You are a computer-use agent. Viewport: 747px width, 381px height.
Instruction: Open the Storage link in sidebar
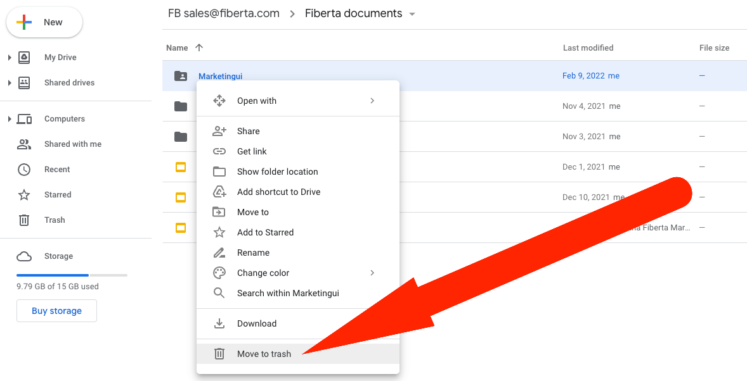(x=58, y=256)
